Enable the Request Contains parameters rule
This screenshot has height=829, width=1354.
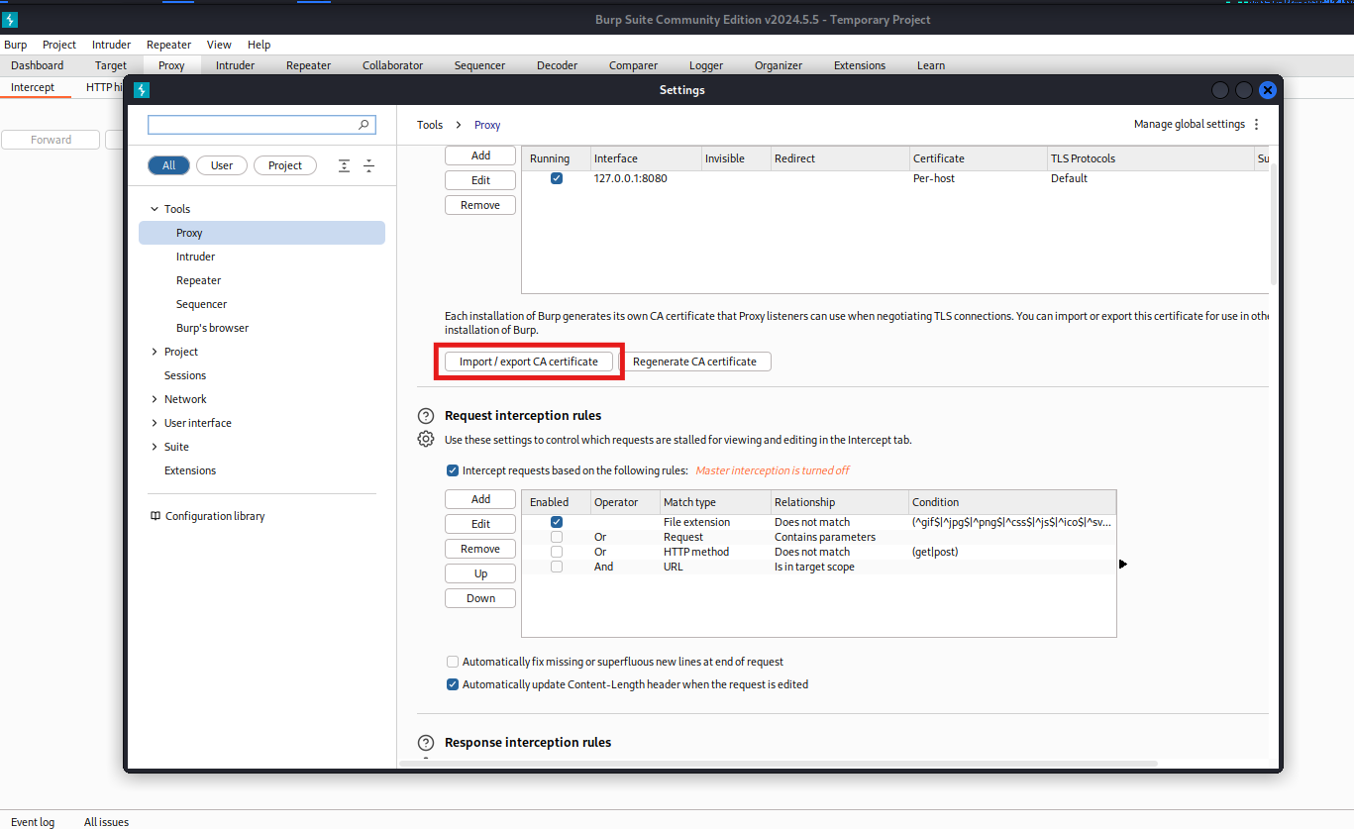coord(557,537)
